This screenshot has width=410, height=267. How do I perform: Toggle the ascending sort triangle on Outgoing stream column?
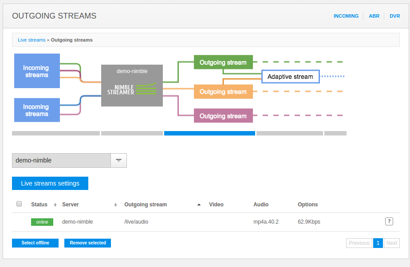click(198, 205)
